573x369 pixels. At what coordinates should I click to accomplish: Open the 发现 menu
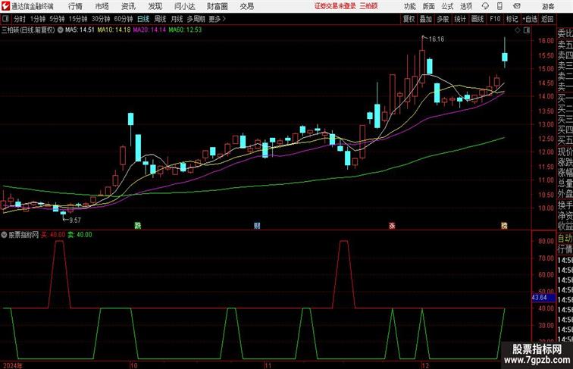[155, 6]
